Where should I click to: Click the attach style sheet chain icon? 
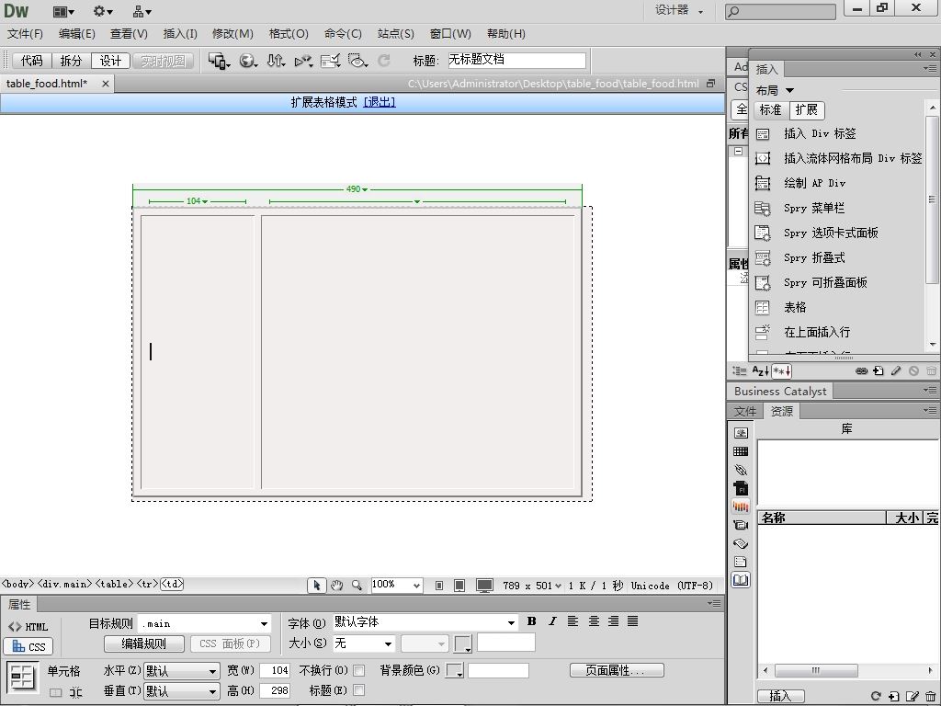(x=861, y=371)
